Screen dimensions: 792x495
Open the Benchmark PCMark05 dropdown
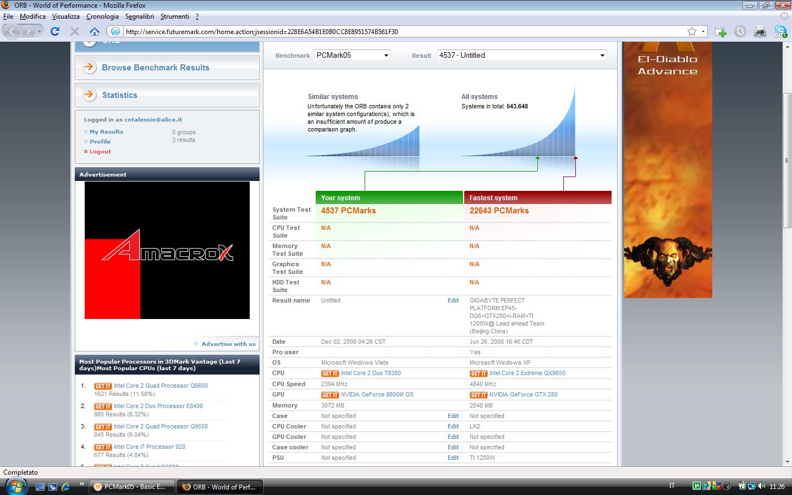pos(353,55)
